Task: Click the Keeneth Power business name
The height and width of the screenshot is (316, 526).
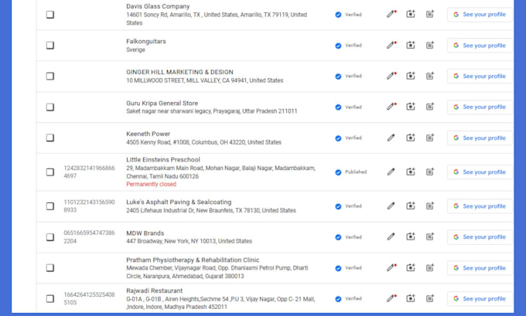Action: click(x=148, y=134)
